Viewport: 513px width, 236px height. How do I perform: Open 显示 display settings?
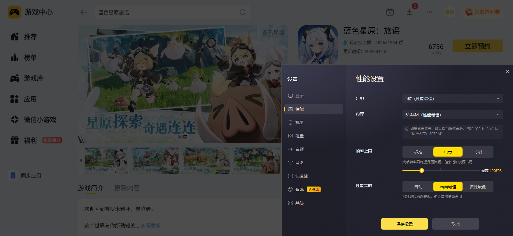click(x=314, y=96)
